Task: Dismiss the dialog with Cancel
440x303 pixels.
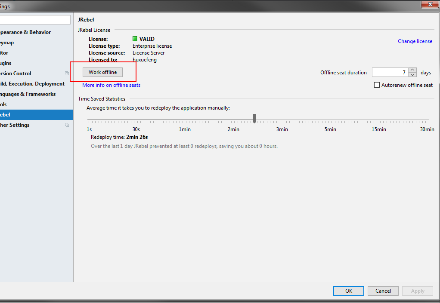Action: (x=383, y=291)
